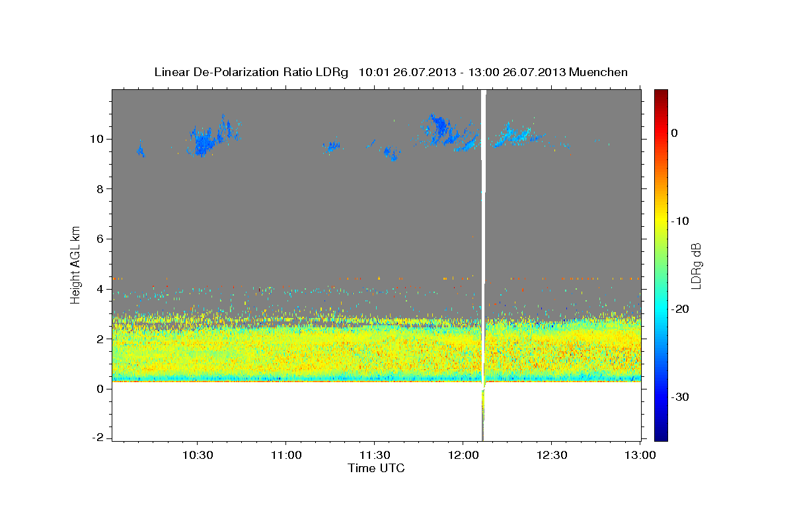Click the height tick label '4'
Image resolution: width=793 pixels, height=529 pixels.
point(101,289)
